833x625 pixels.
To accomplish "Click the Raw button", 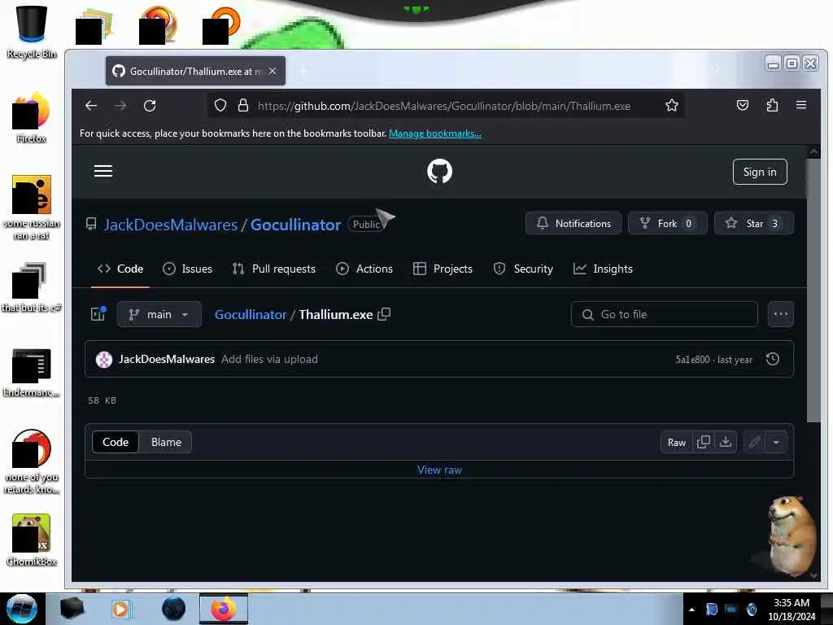I will pyautogui.click(x=676, y=442).
